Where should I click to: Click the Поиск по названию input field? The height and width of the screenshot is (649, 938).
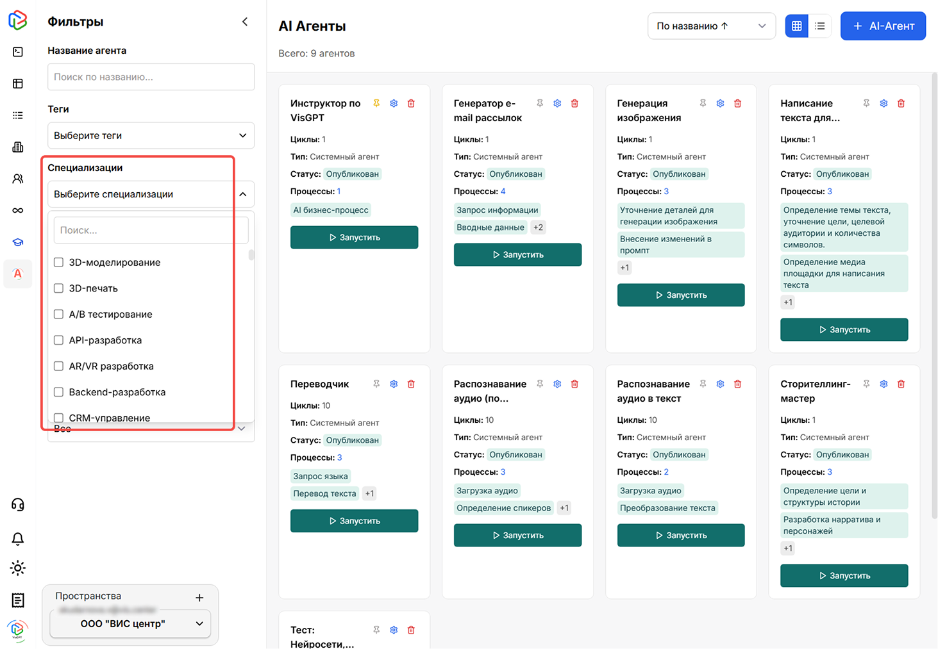click(151, 77)
